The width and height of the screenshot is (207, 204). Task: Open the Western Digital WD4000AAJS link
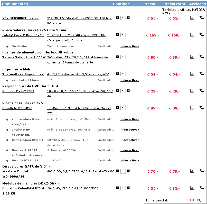click(x=15, y=174)
